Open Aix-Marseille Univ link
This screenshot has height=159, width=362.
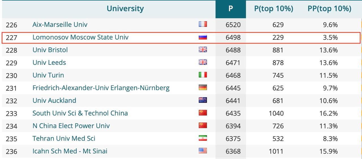point(60,25)
